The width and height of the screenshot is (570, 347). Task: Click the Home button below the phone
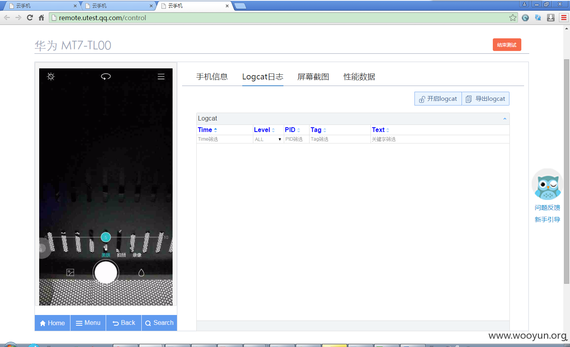click(x=52, y=323)
